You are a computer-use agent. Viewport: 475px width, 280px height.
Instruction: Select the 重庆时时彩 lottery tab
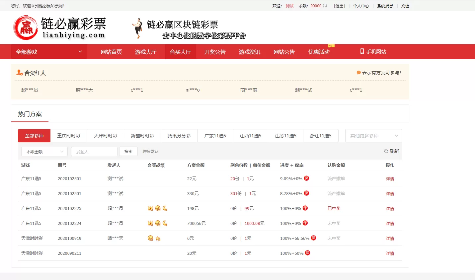[69, 136]
